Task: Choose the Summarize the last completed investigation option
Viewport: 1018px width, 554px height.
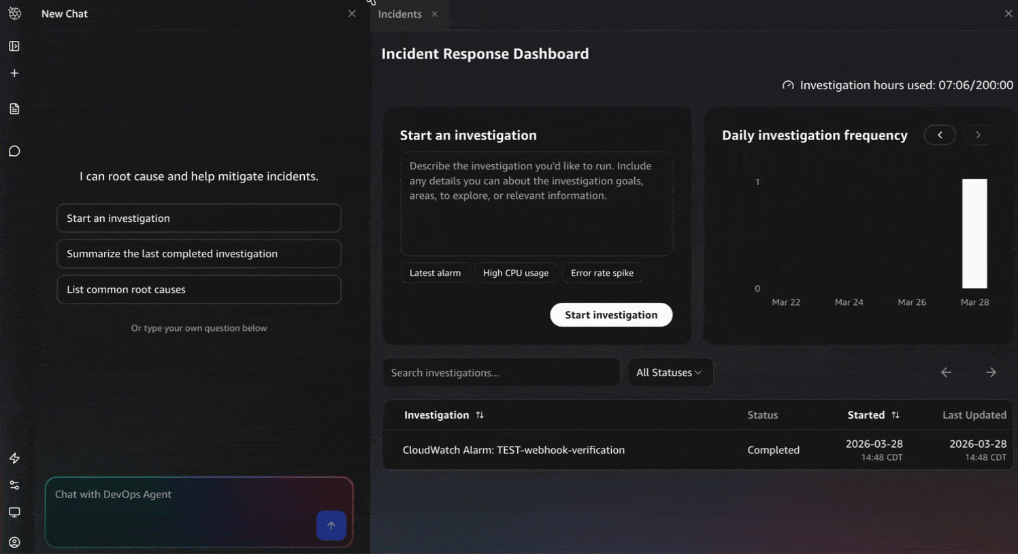Action: 199,253
